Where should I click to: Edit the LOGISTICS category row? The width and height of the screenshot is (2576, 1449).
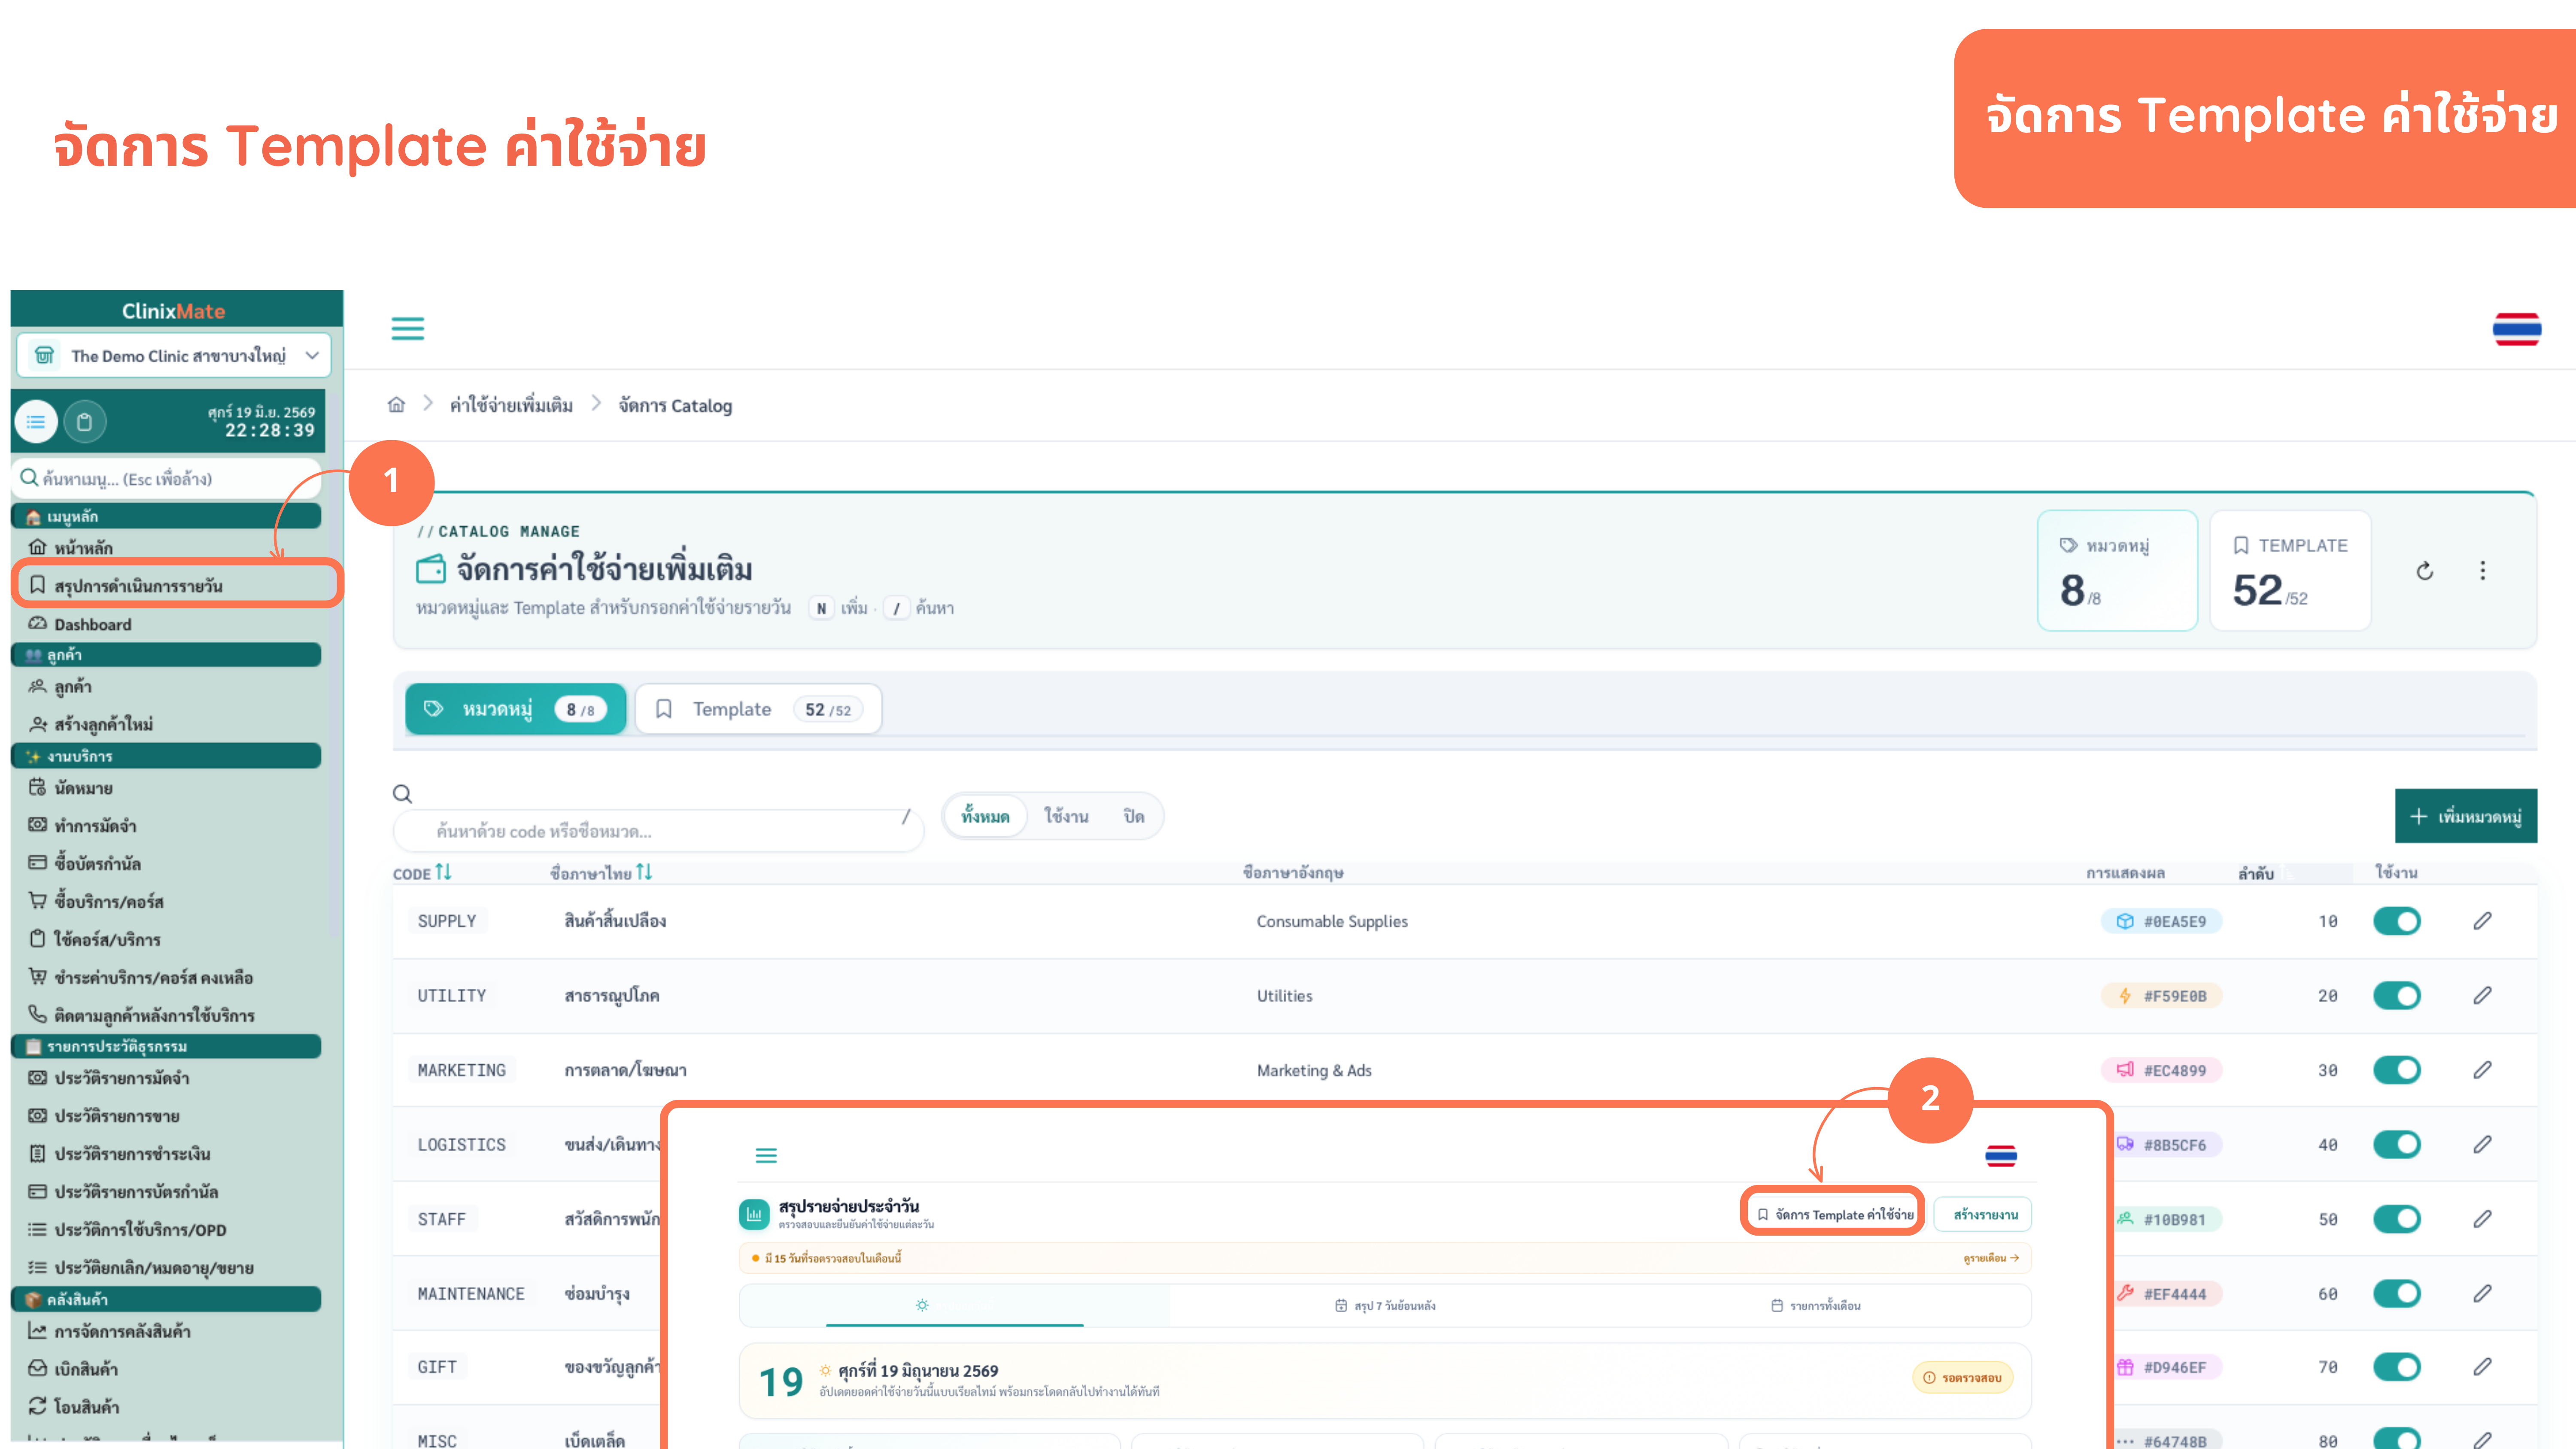[x=2482, y=1145]
